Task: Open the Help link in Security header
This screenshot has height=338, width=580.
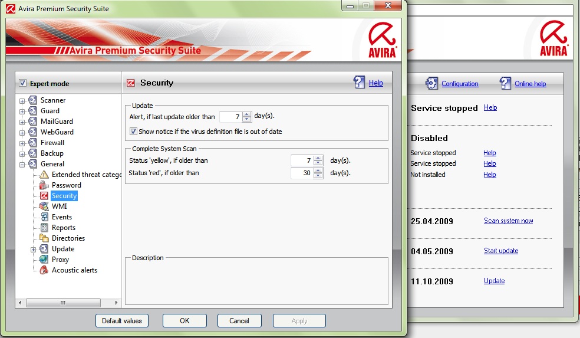Action: [x=376, y=83]
